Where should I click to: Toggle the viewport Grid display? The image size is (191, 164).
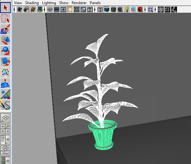point(50,9)
